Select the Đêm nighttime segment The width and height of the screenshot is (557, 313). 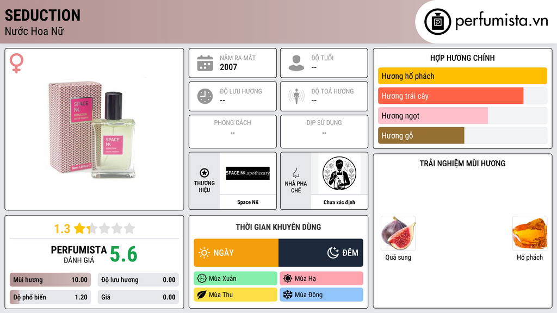pos(321,253)
